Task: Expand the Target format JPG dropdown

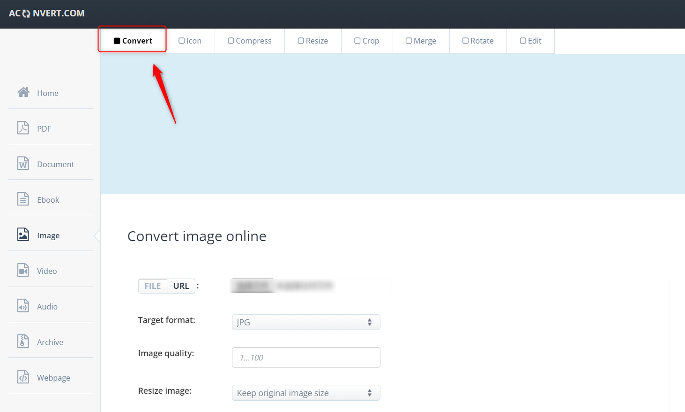Action: (x=305, y=322)
